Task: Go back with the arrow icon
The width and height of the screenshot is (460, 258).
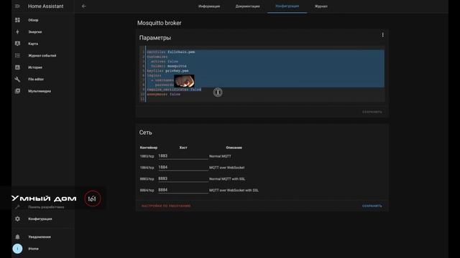Action: coord(83,6)
